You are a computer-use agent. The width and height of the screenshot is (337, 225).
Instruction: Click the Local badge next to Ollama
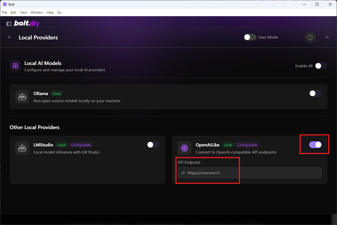(57, 94)
